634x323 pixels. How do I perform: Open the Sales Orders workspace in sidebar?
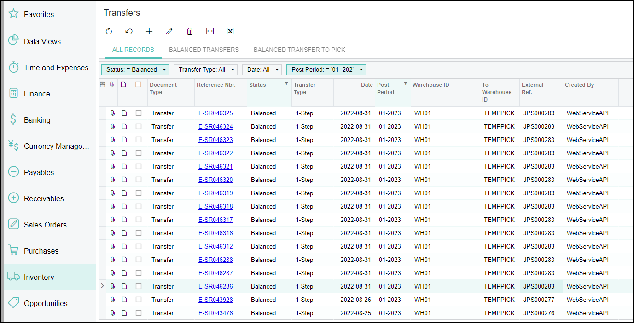click(x=45, y=225)
